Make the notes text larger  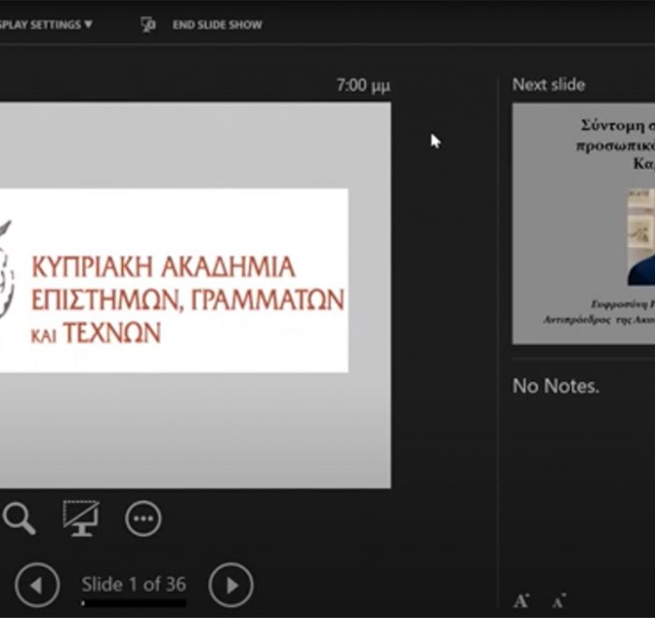[521, 601]
